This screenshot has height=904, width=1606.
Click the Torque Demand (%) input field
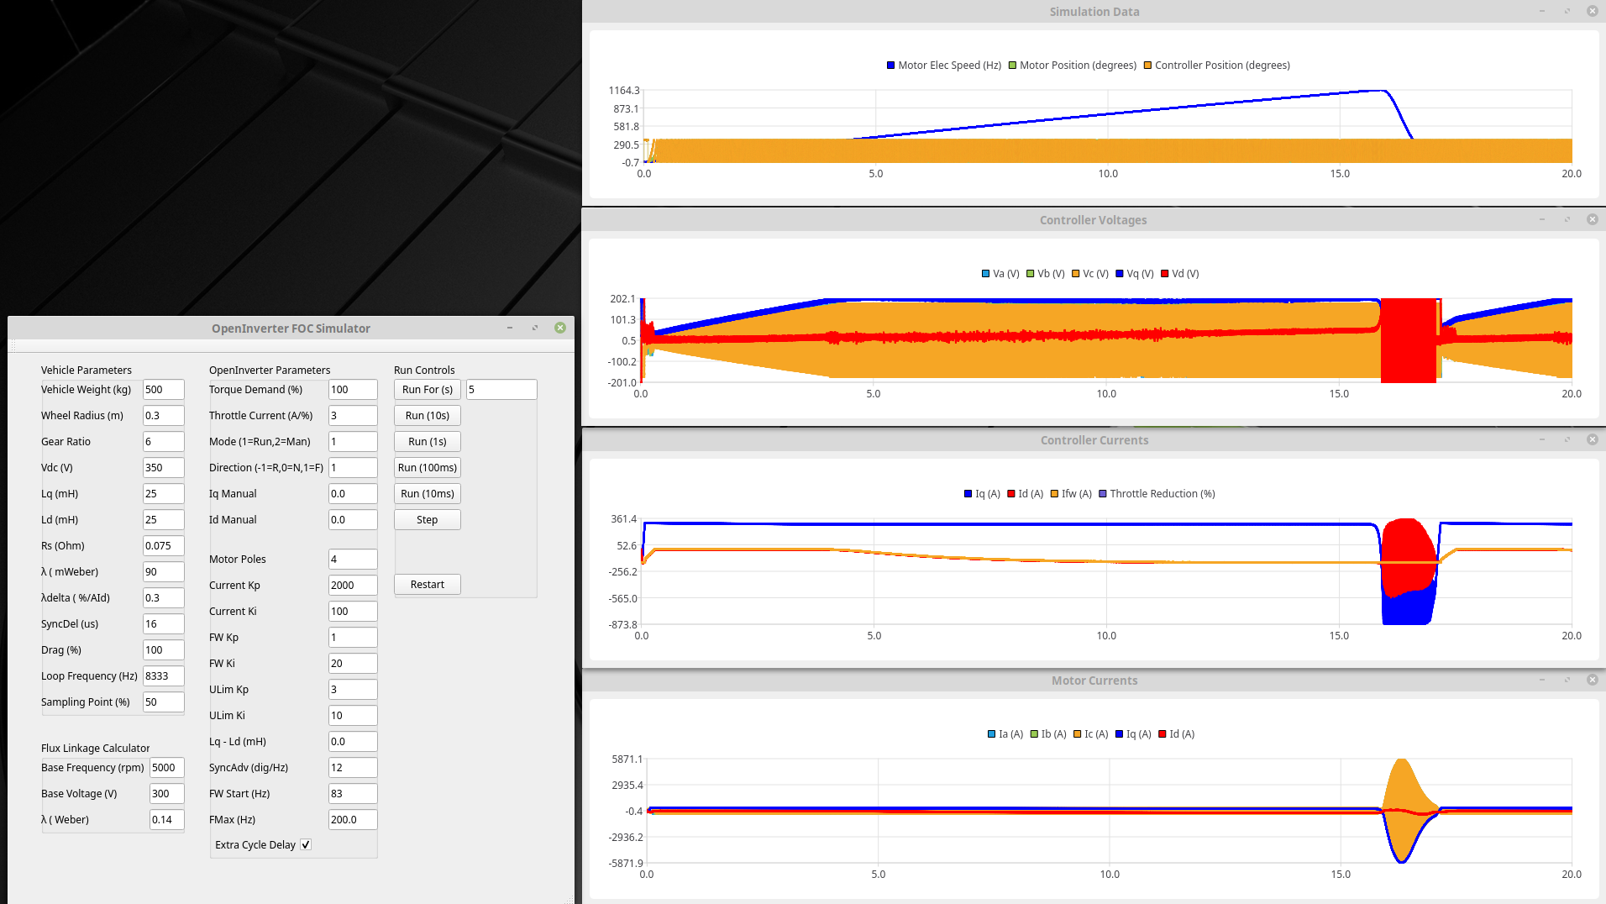pos(352,390)
